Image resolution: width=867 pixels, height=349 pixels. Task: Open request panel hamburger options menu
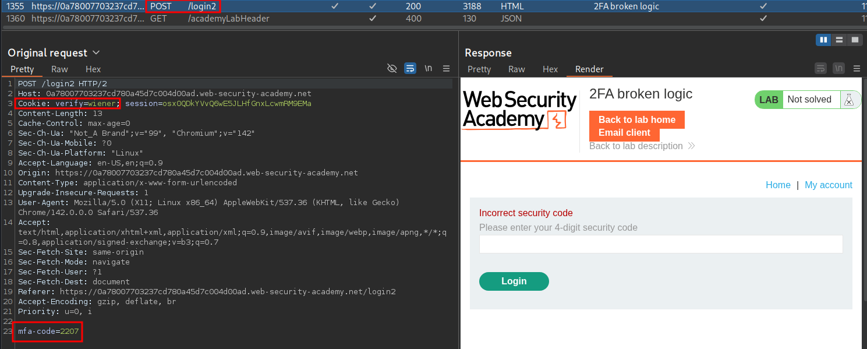[447, 68]
